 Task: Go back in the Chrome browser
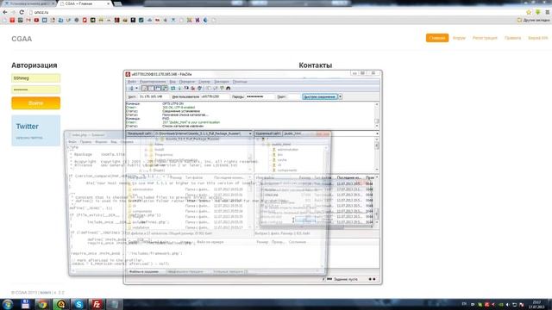coord(5,12)
